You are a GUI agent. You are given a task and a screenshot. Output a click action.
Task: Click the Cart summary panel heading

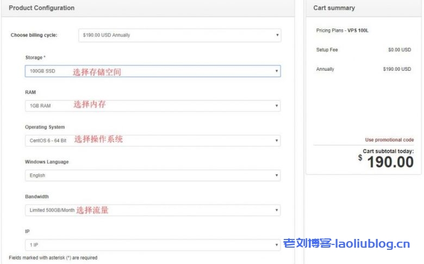pyautogui.click(x=334, y=8)
